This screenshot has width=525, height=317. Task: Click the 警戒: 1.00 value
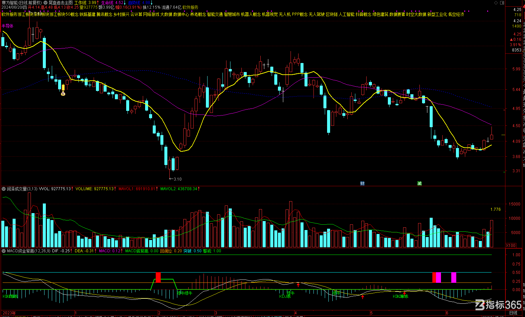[212, 251]
